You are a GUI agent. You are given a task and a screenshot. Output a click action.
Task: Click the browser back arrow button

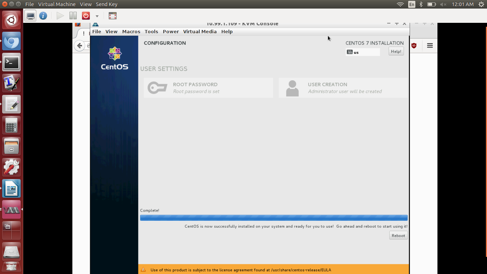[80, 45]
